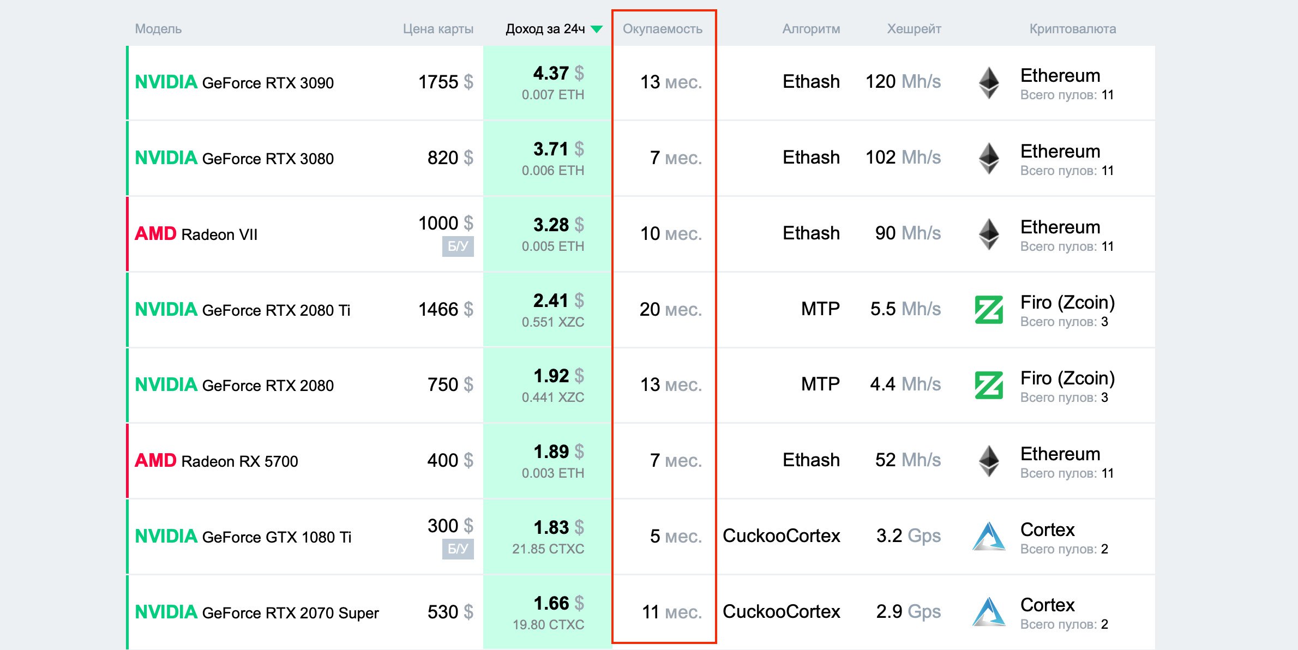Click Ethereum icon in RTX 3080 row
The width and height of the screenshot is (1298, 650).
(989, 159)
